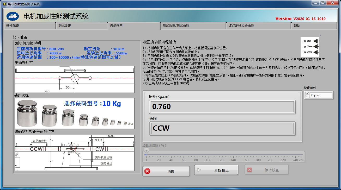The width and height of the screenshot is (341, 190).
Task: Decrement the 校正单位 selector with down arrow
Action: [307, 96]
